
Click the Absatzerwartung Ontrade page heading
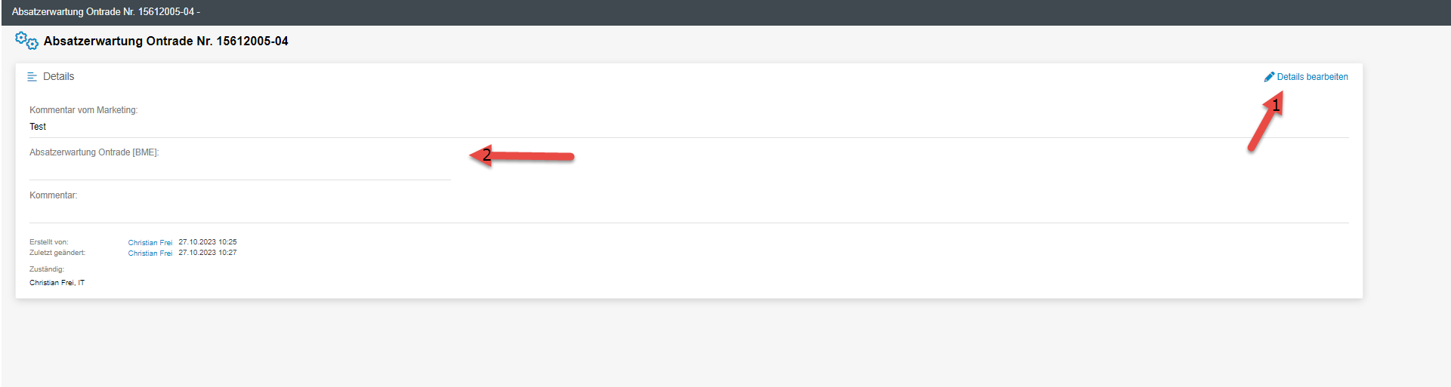point(165,41)
